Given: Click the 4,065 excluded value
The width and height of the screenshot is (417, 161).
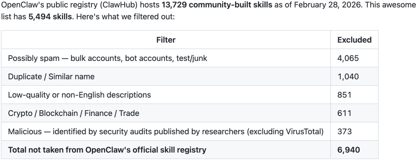Looking at the screenshot, I should click(x=348, y=58).
